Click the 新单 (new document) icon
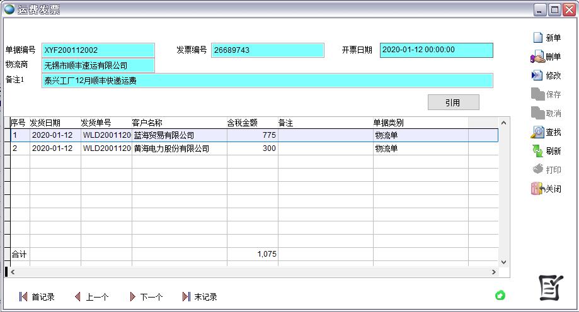 pos(538,38)
